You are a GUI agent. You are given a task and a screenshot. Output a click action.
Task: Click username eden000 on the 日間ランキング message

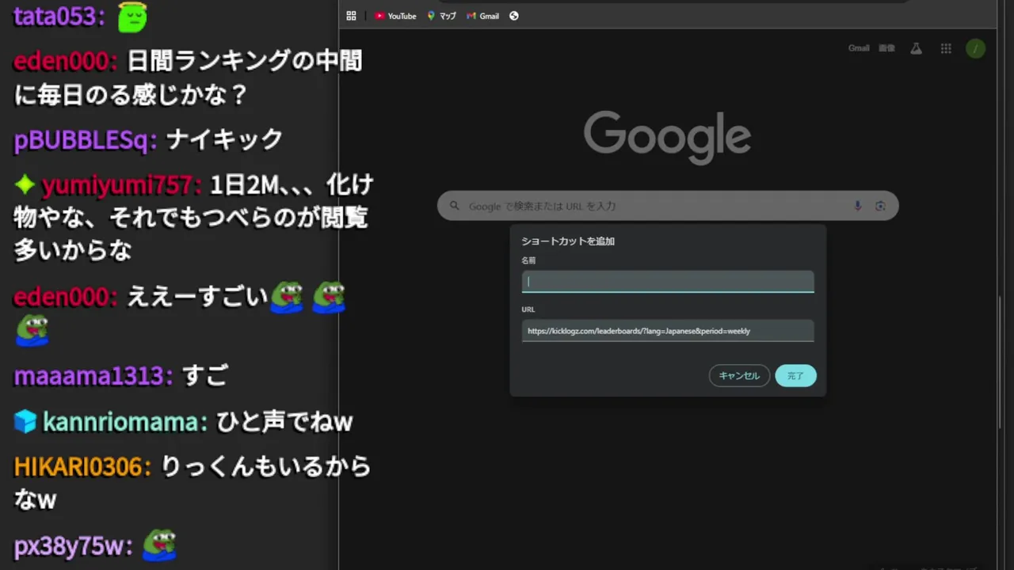click(x=63, y=61)
